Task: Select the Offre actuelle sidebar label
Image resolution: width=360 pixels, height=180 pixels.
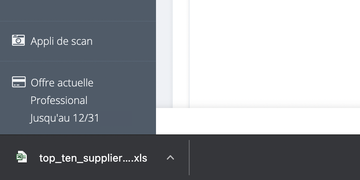Action: 62,83
